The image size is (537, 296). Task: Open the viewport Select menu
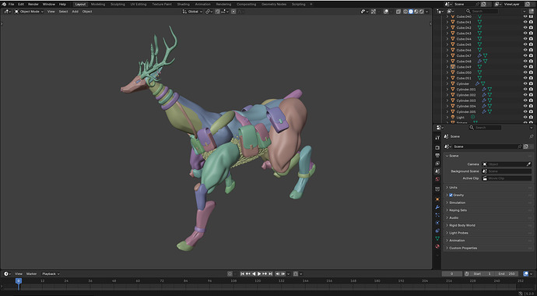pos(63,12)
